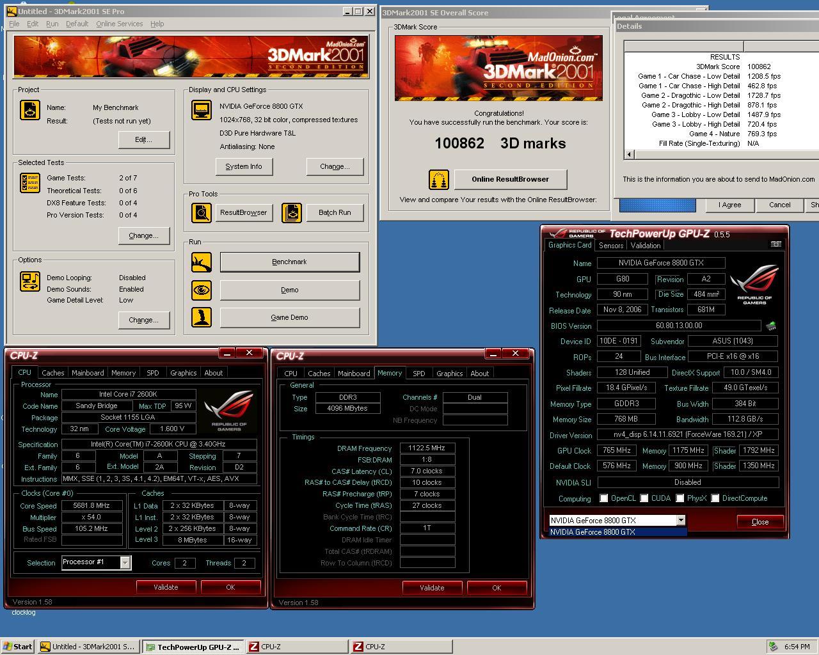Click the system tray icon near the clock
The height and width of the screenshot is (655, 819).
(774, 647)
